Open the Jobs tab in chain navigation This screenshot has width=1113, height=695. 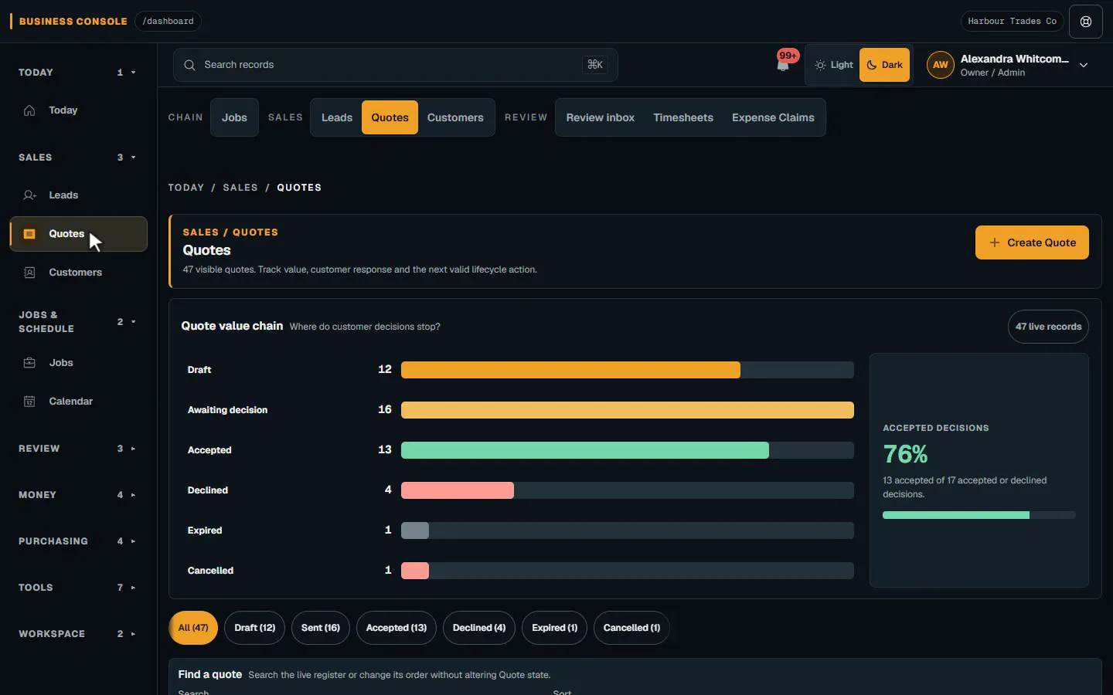[234, 117]
